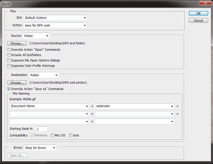Click the Starting Serial # input field

(x=42, y=129)
